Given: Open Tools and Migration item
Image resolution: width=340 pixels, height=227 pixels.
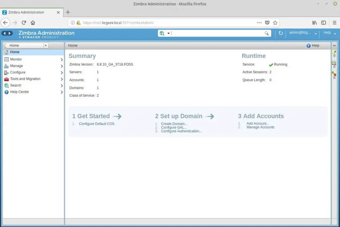Looking at the screenshot, I should tap(25, 79).
